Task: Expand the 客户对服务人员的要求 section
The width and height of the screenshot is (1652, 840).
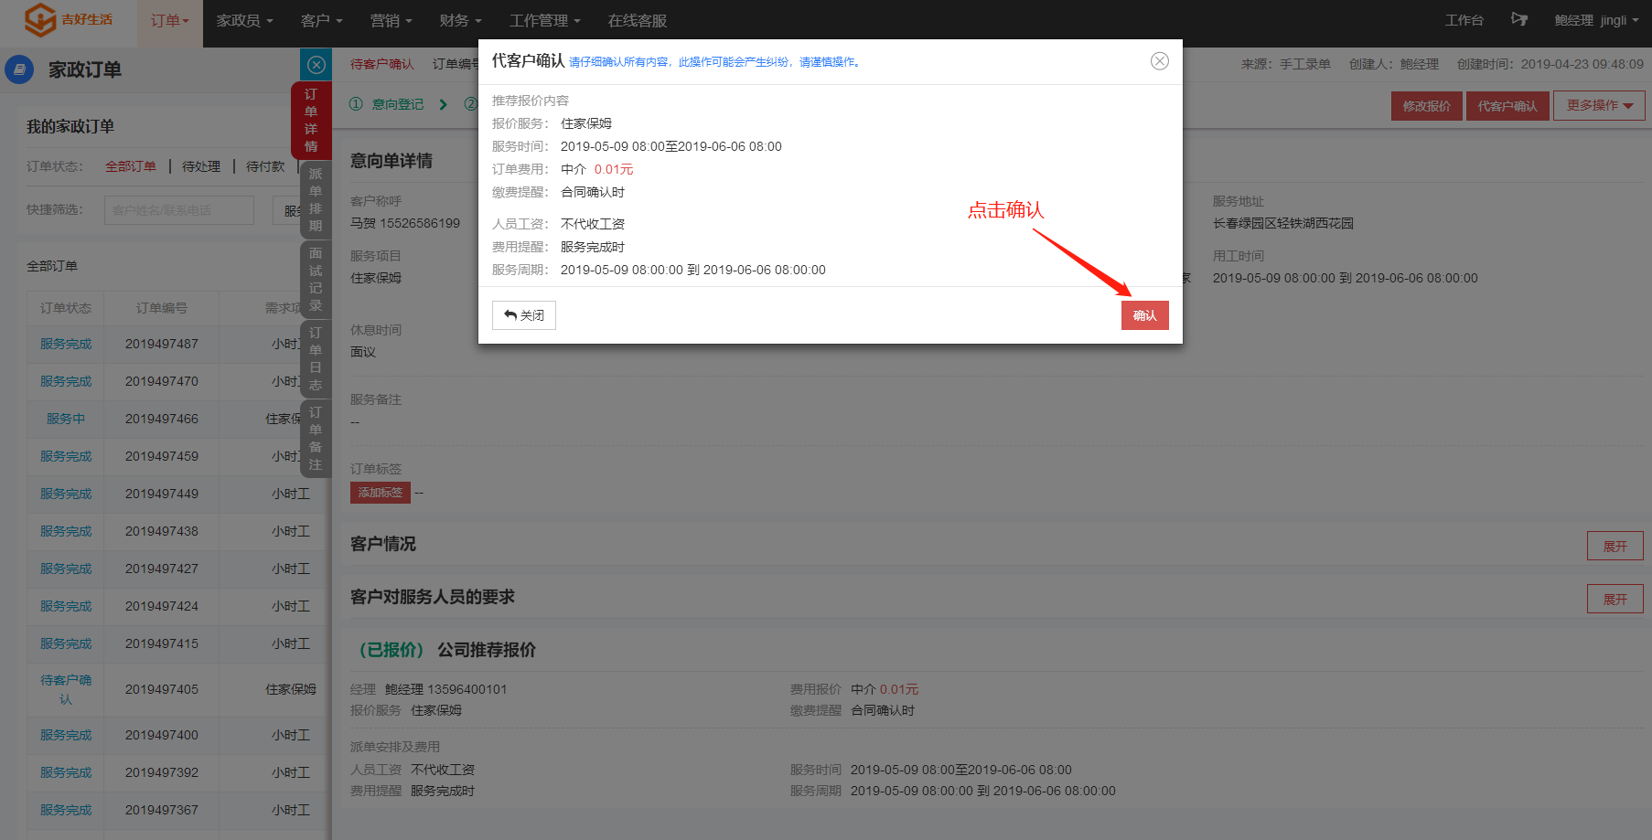Action: pyautogui.click(x=1614, y=599)
